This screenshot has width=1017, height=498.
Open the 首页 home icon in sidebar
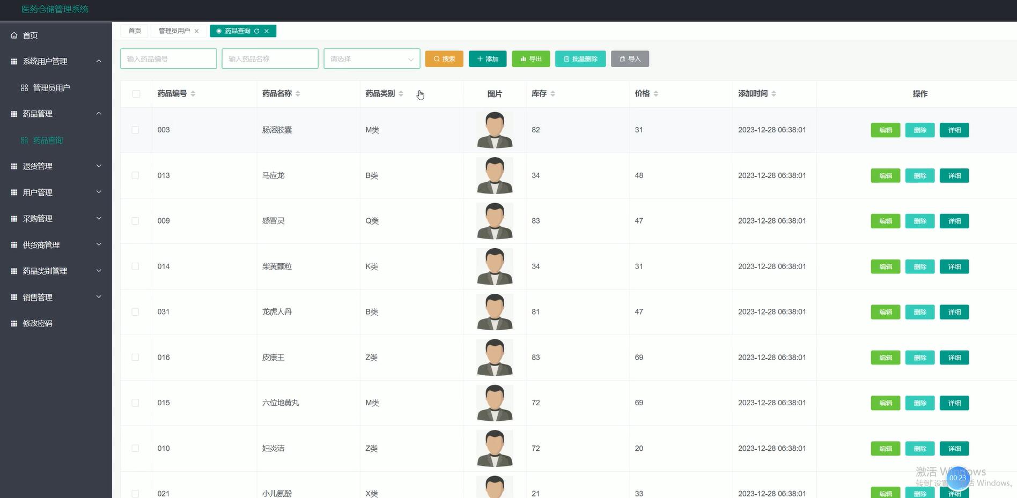point(13,35)
